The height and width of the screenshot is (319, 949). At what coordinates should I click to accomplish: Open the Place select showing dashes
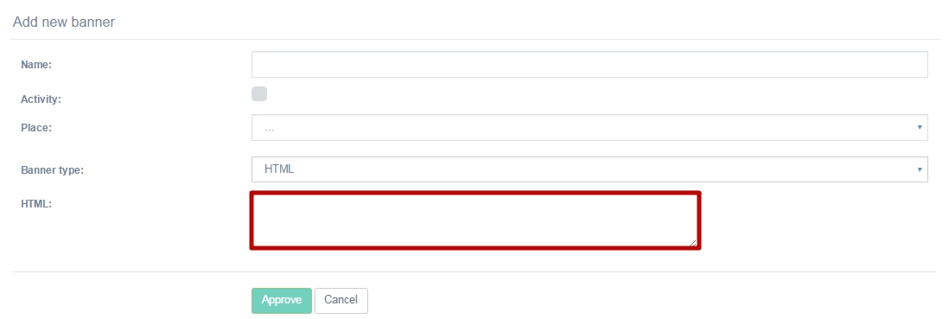pyautogui.click(x=589, y=128)
